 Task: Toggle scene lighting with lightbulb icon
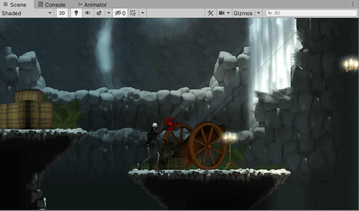76,13
